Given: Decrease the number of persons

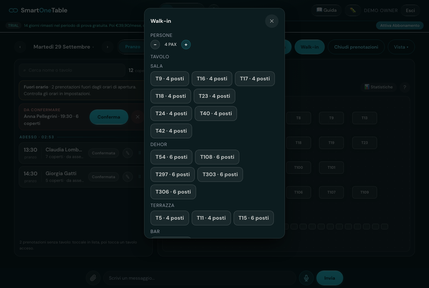Looking at the screenshot, I should pos(155,45).
